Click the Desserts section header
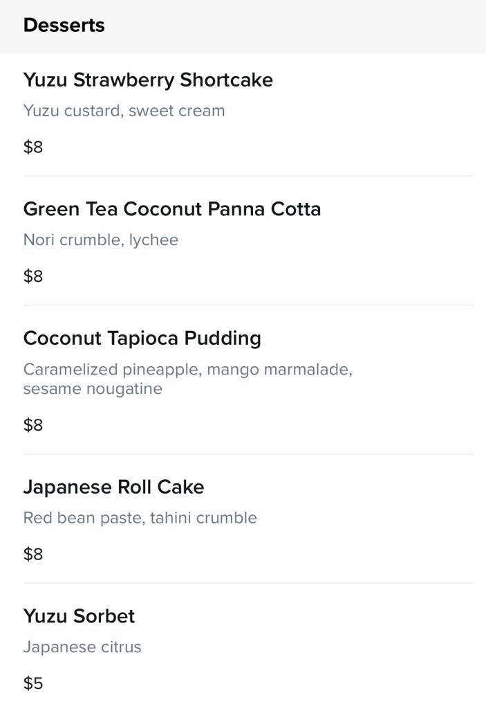Screen dimensions: 486x709 64,26
